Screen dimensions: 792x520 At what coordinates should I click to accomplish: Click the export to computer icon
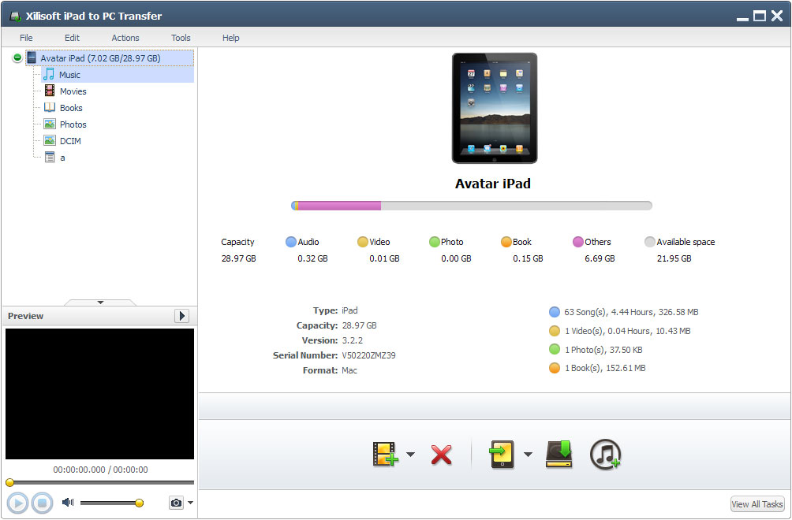pyautogui.click(x=559, y=454)
